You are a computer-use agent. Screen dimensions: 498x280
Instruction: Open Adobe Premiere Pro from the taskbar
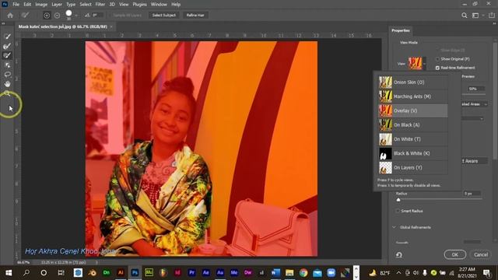pos(192,272)
